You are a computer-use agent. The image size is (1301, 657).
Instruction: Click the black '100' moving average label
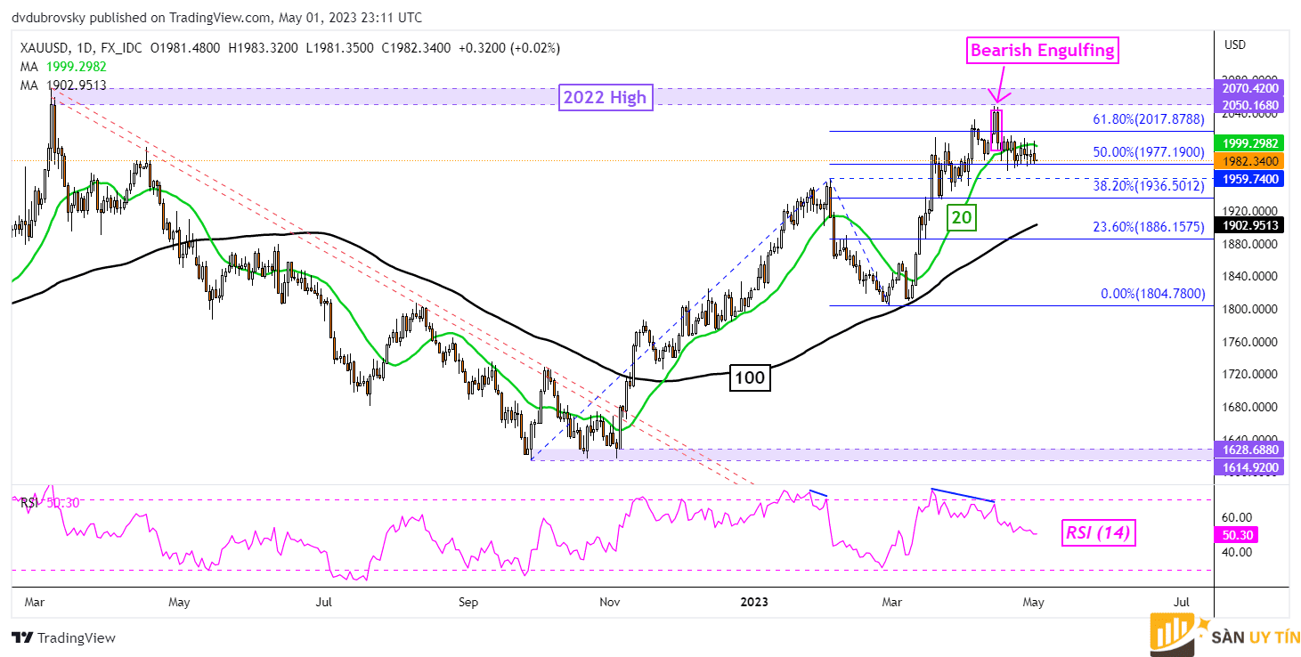[749, 378]
